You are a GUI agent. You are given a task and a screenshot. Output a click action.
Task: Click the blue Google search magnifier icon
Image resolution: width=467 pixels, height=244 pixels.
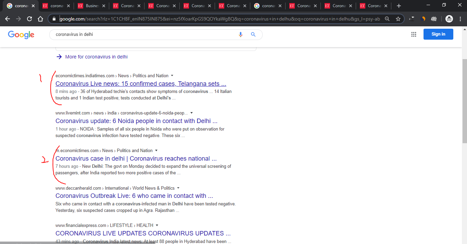[253, 35]
